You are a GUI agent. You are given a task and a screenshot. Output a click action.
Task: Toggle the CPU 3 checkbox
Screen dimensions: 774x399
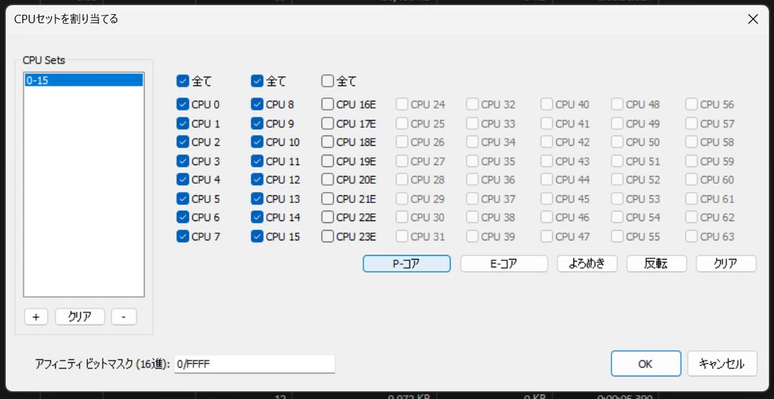coord(183,161)
